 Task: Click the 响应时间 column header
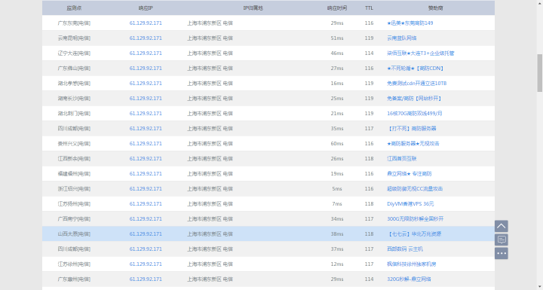pyautogui.click(x=337, y=8)
